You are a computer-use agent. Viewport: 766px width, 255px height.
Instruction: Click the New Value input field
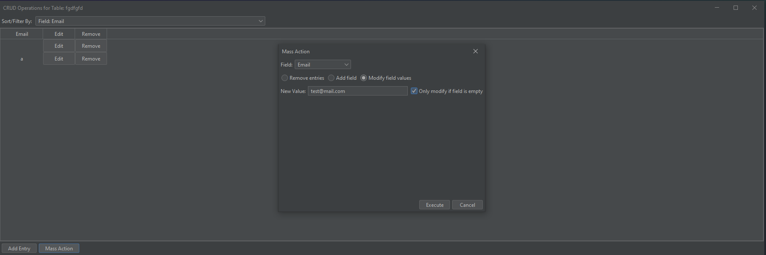point(357,91)
